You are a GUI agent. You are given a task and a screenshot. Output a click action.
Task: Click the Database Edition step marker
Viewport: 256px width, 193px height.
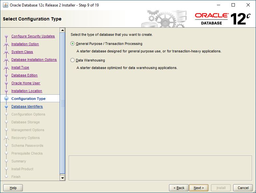click(x=7, y=75)
